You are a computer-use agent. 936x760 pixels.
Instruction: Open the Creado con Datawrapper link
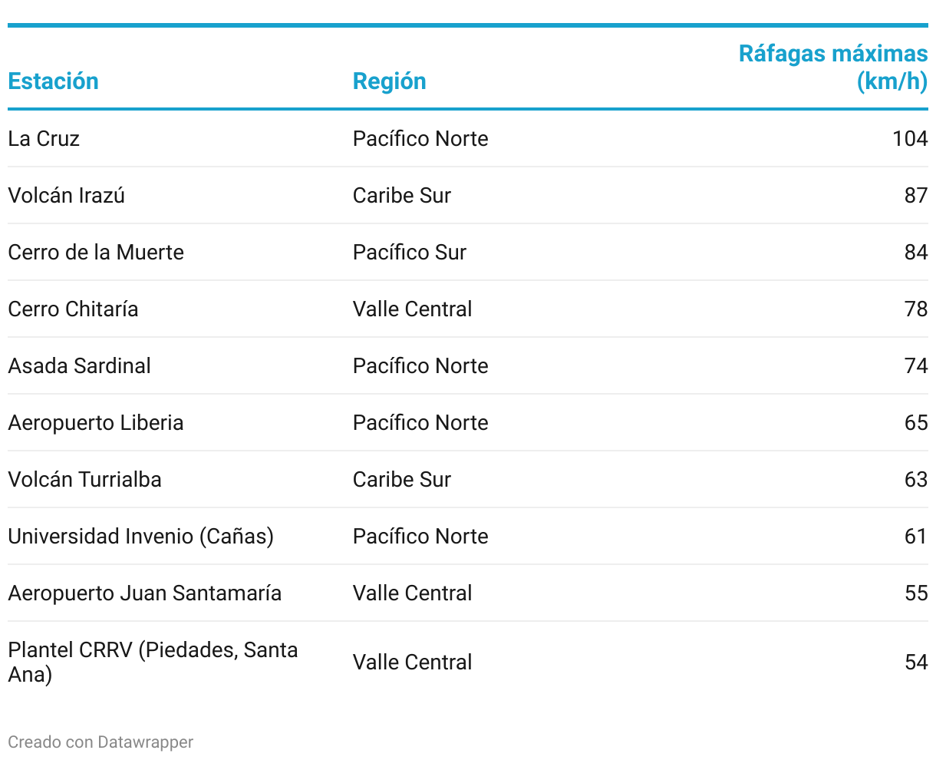[x=101, y=742]
